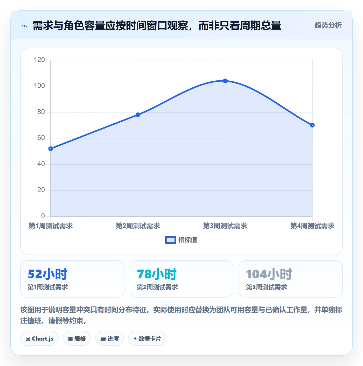Open the 104小时 data card
This screenshot has height=366, width=363.
tap(291, 279)
